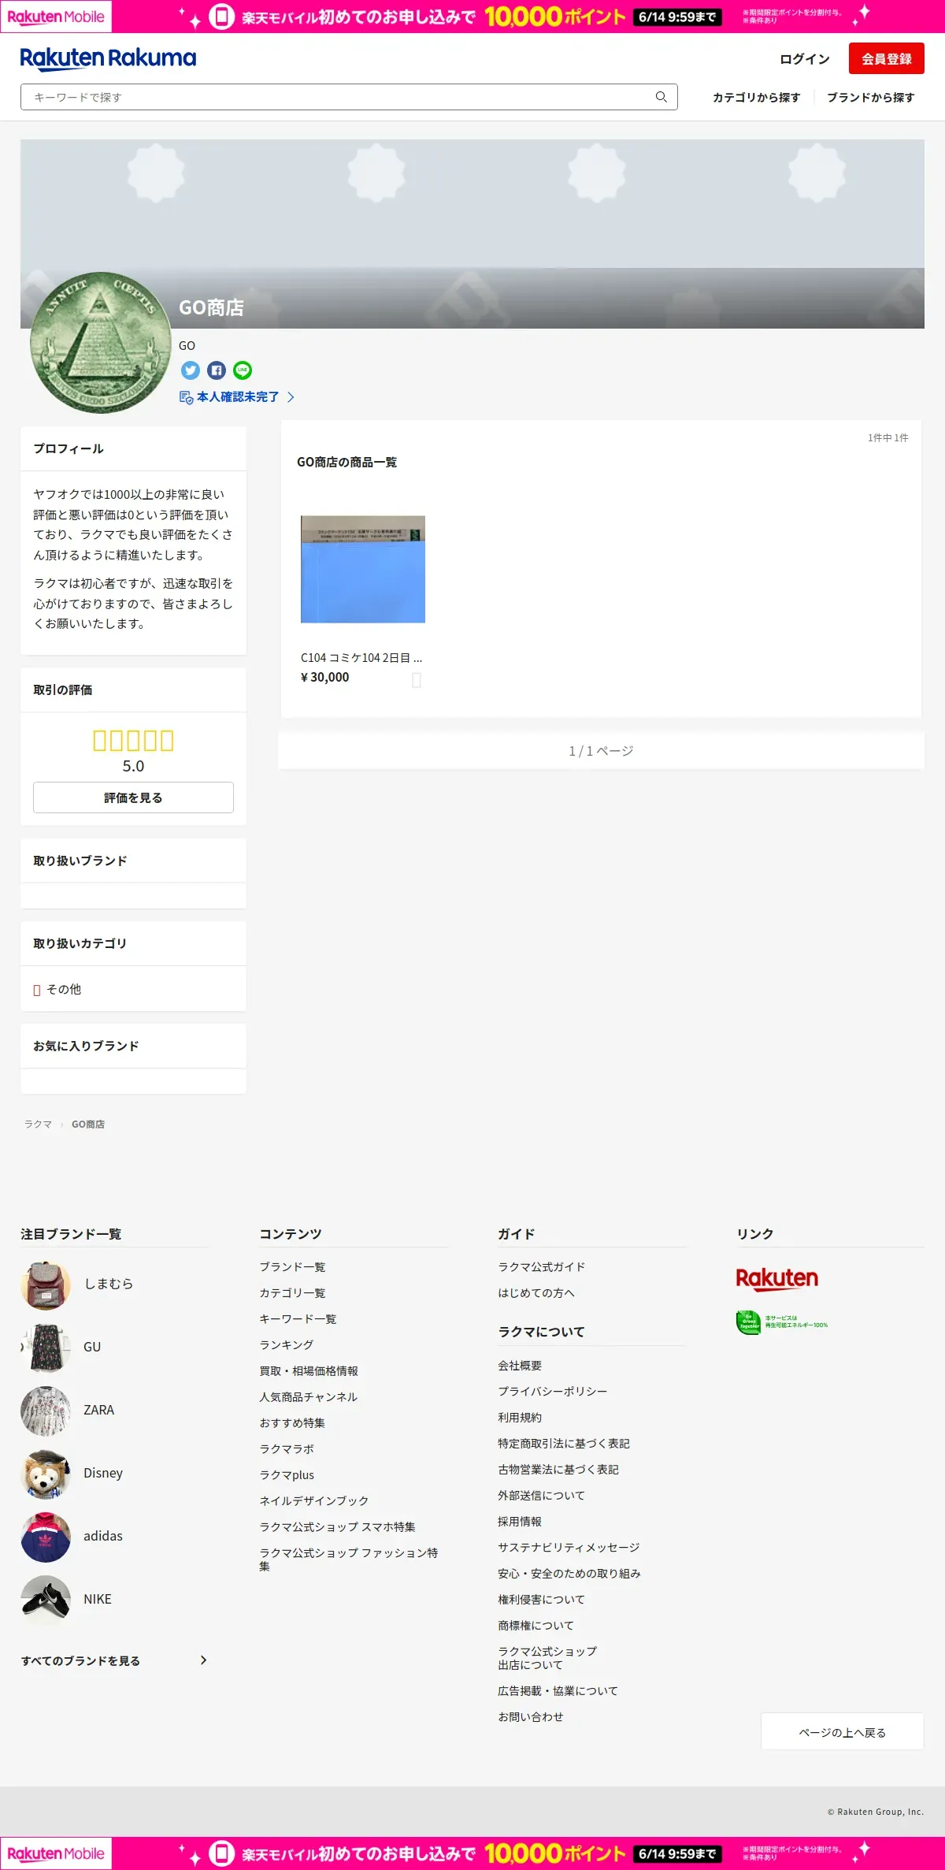Open GU brand thumbnail
Viewport: 945px width, 1870px height.
point(46,1347)
